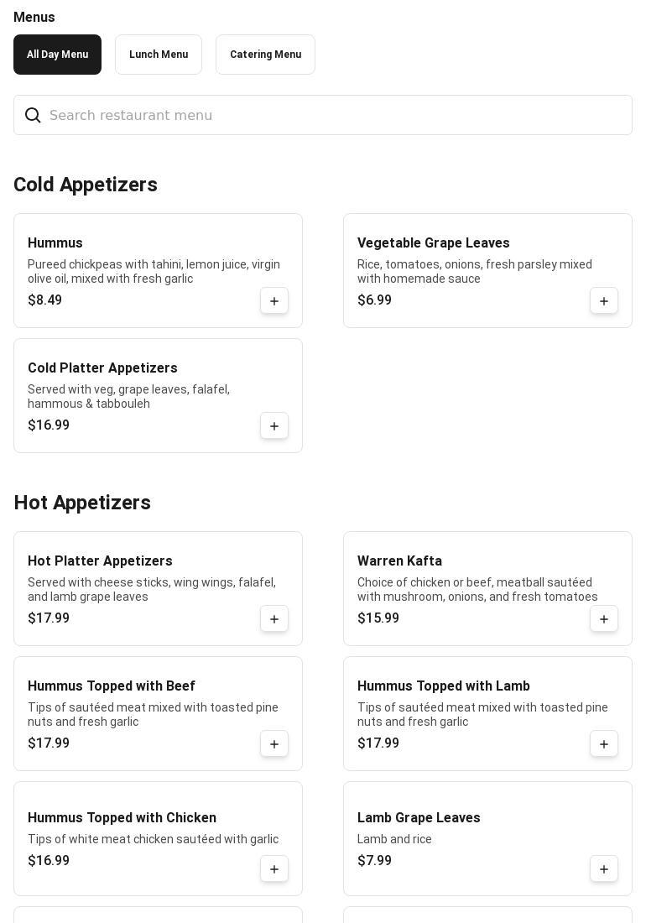Click the search magnifier icon
Image resolution: width=646 pixels, height=923 pixels.
[33, 116]
